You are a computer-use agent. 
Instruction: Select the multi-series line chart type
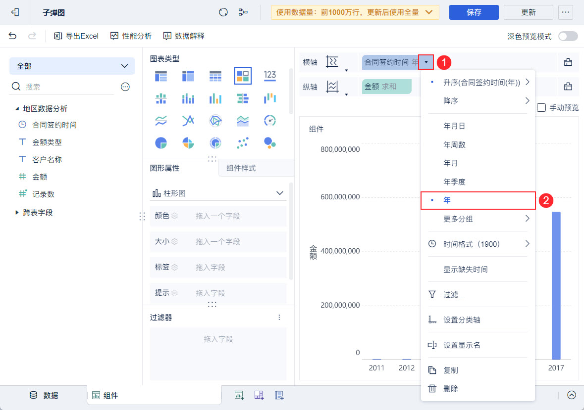point(188,121)
